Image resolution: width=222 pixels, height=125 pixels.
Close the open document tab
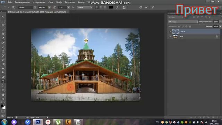[68, 12]
